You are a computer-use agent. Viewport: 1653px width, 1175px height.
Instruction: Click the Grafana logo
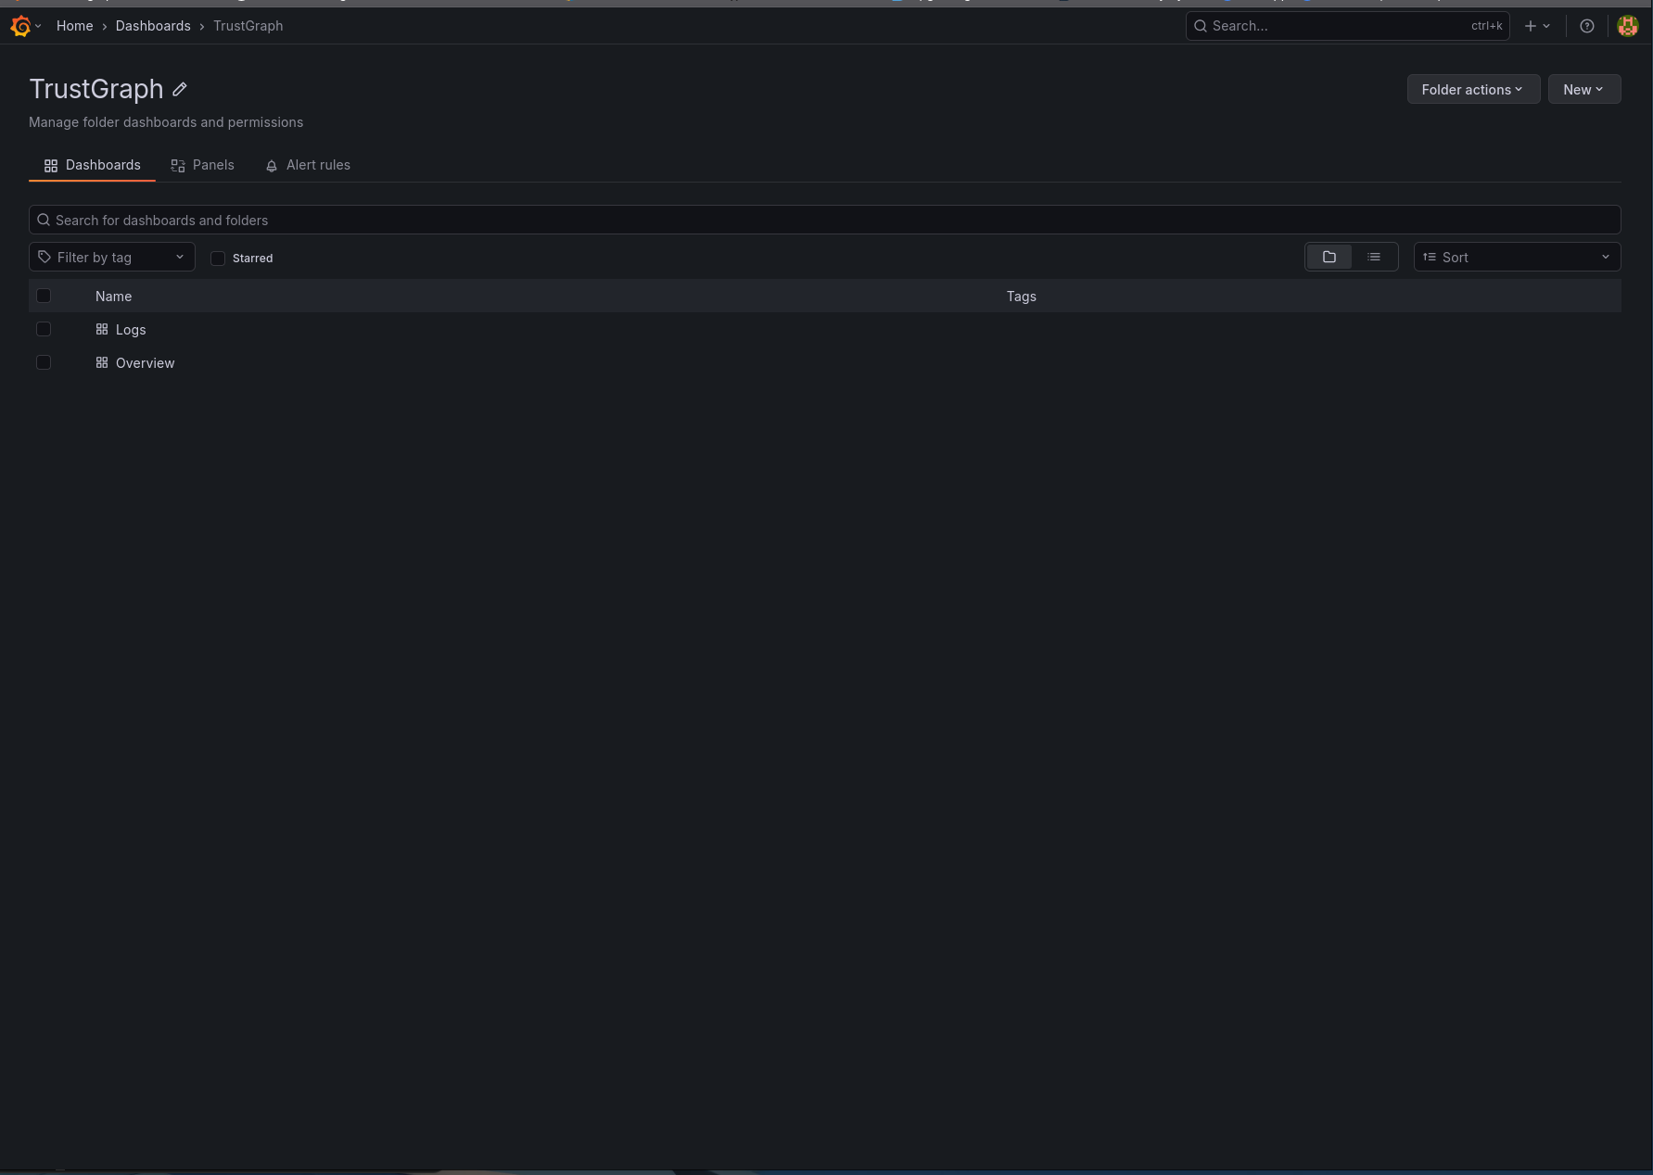[19, 26]
